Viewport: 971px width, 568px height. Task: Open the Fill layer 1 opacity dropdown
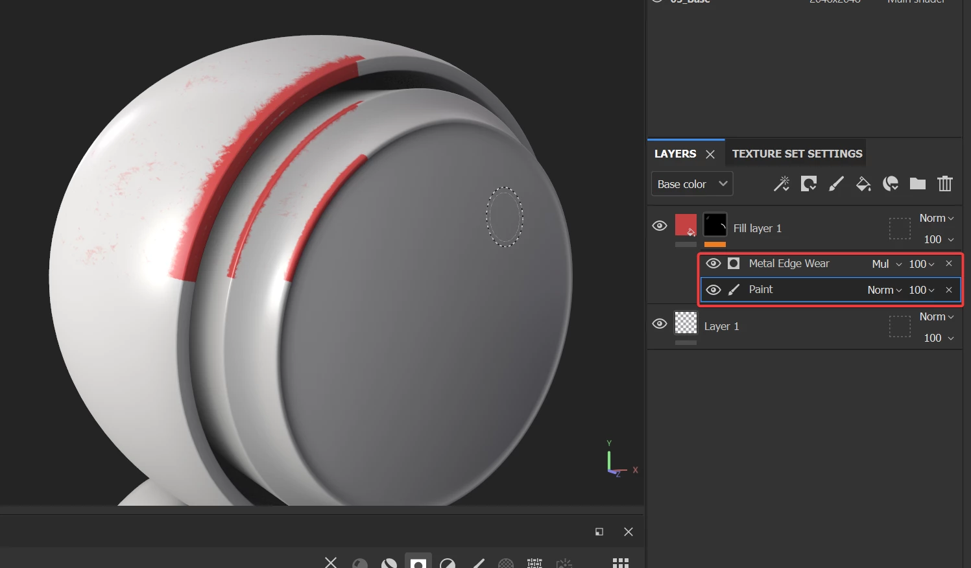pos(939,239)
